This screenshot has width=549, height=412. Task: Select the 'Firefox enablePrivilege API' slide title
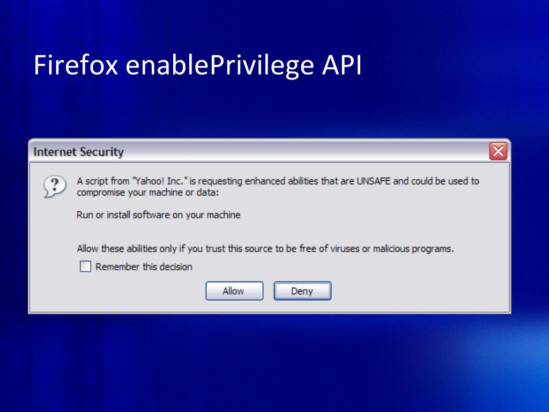(198, 66)
